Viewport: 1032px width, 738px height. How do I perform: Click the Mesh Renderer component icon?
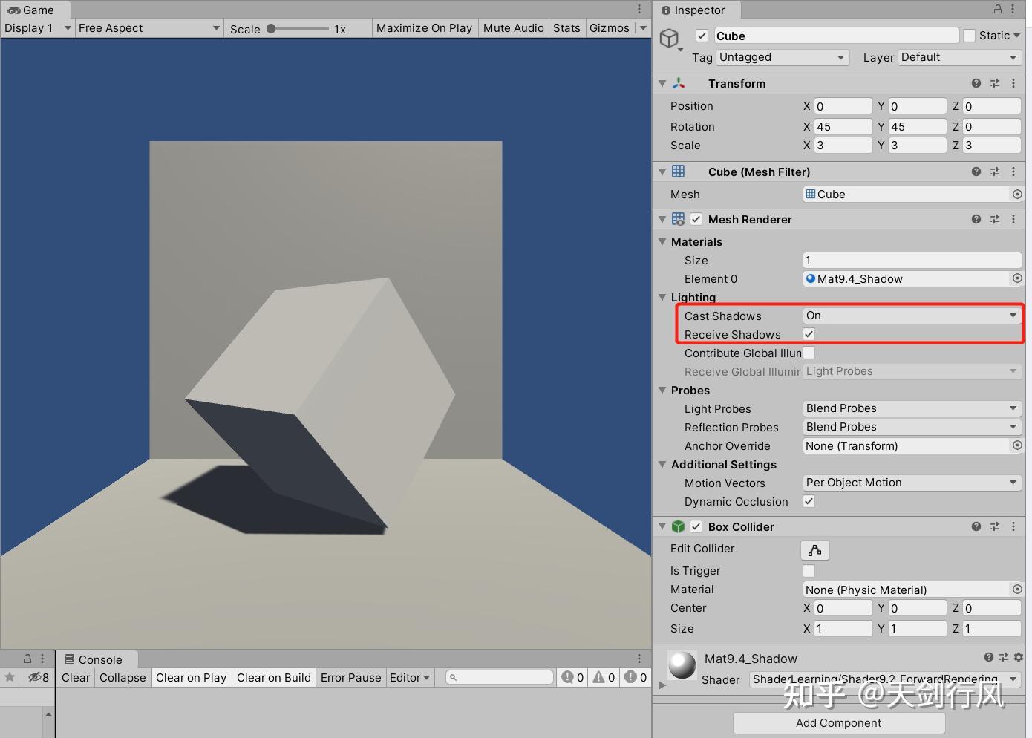(x=677, y=219)
